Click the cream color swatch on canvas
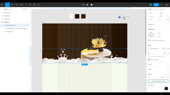The width and height of the screenshot is (170, 95). pos(71,16)
